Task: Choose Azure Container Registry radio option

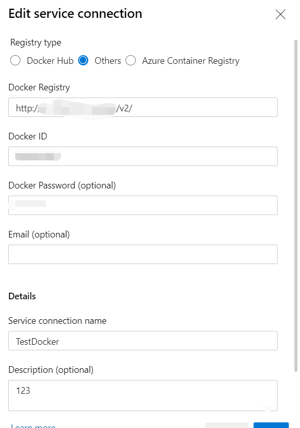Action: point(131,60)
